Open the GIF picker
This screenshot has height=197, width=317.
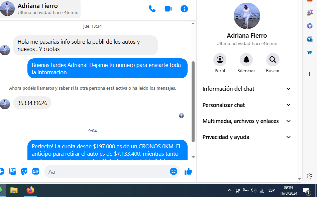pyautogui.click(x=35, y=171)
